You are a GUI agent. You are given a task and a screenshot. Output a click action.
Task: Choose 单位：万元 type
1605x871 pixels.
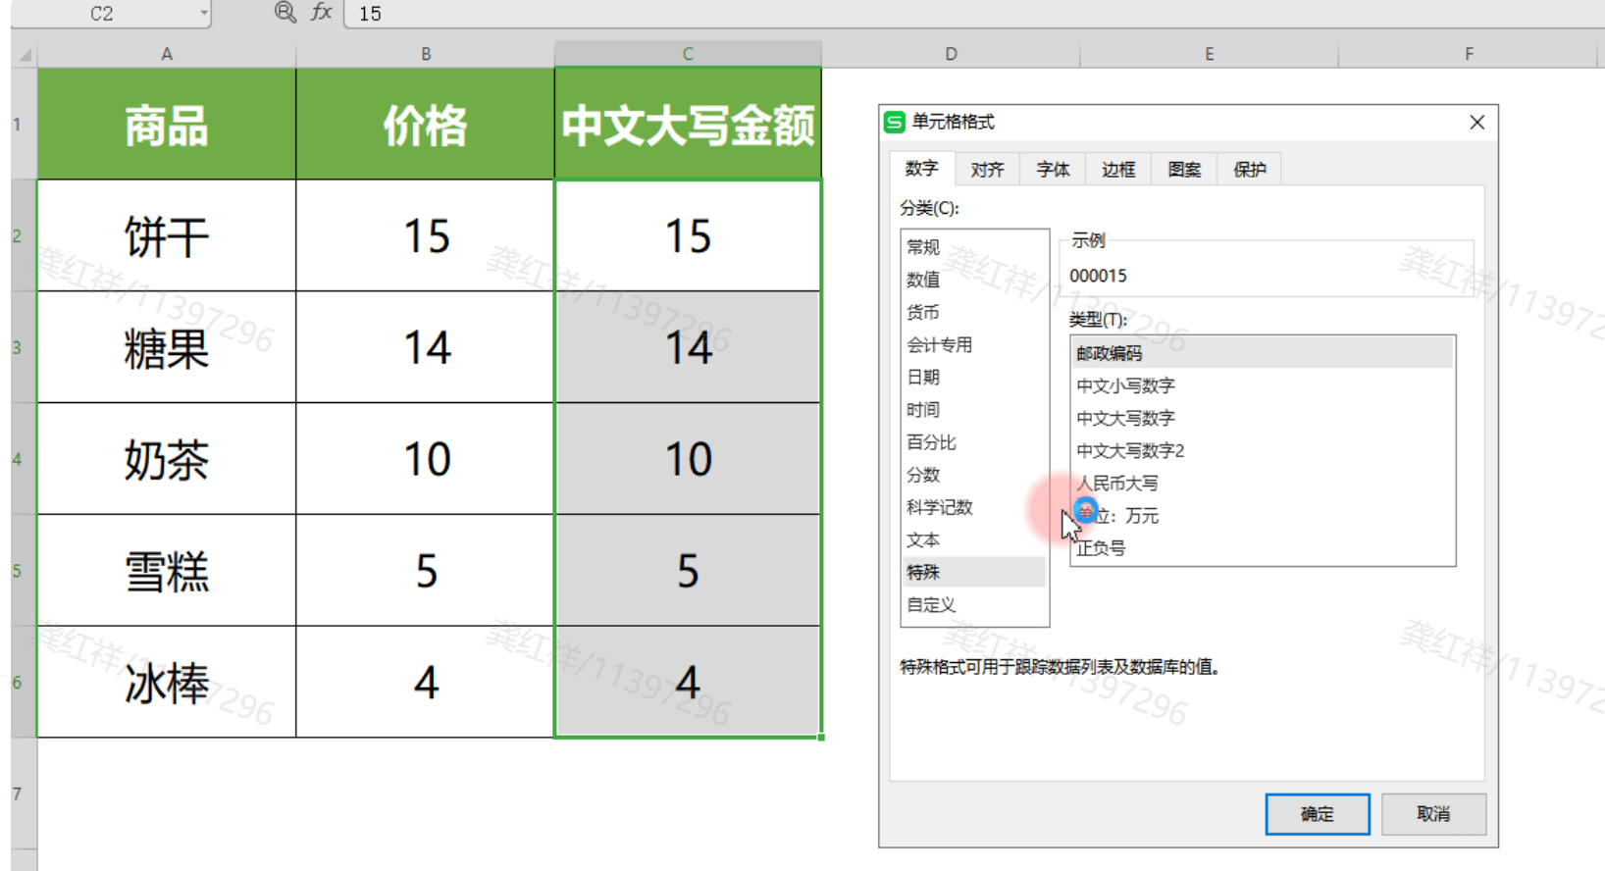[1262, 515]
